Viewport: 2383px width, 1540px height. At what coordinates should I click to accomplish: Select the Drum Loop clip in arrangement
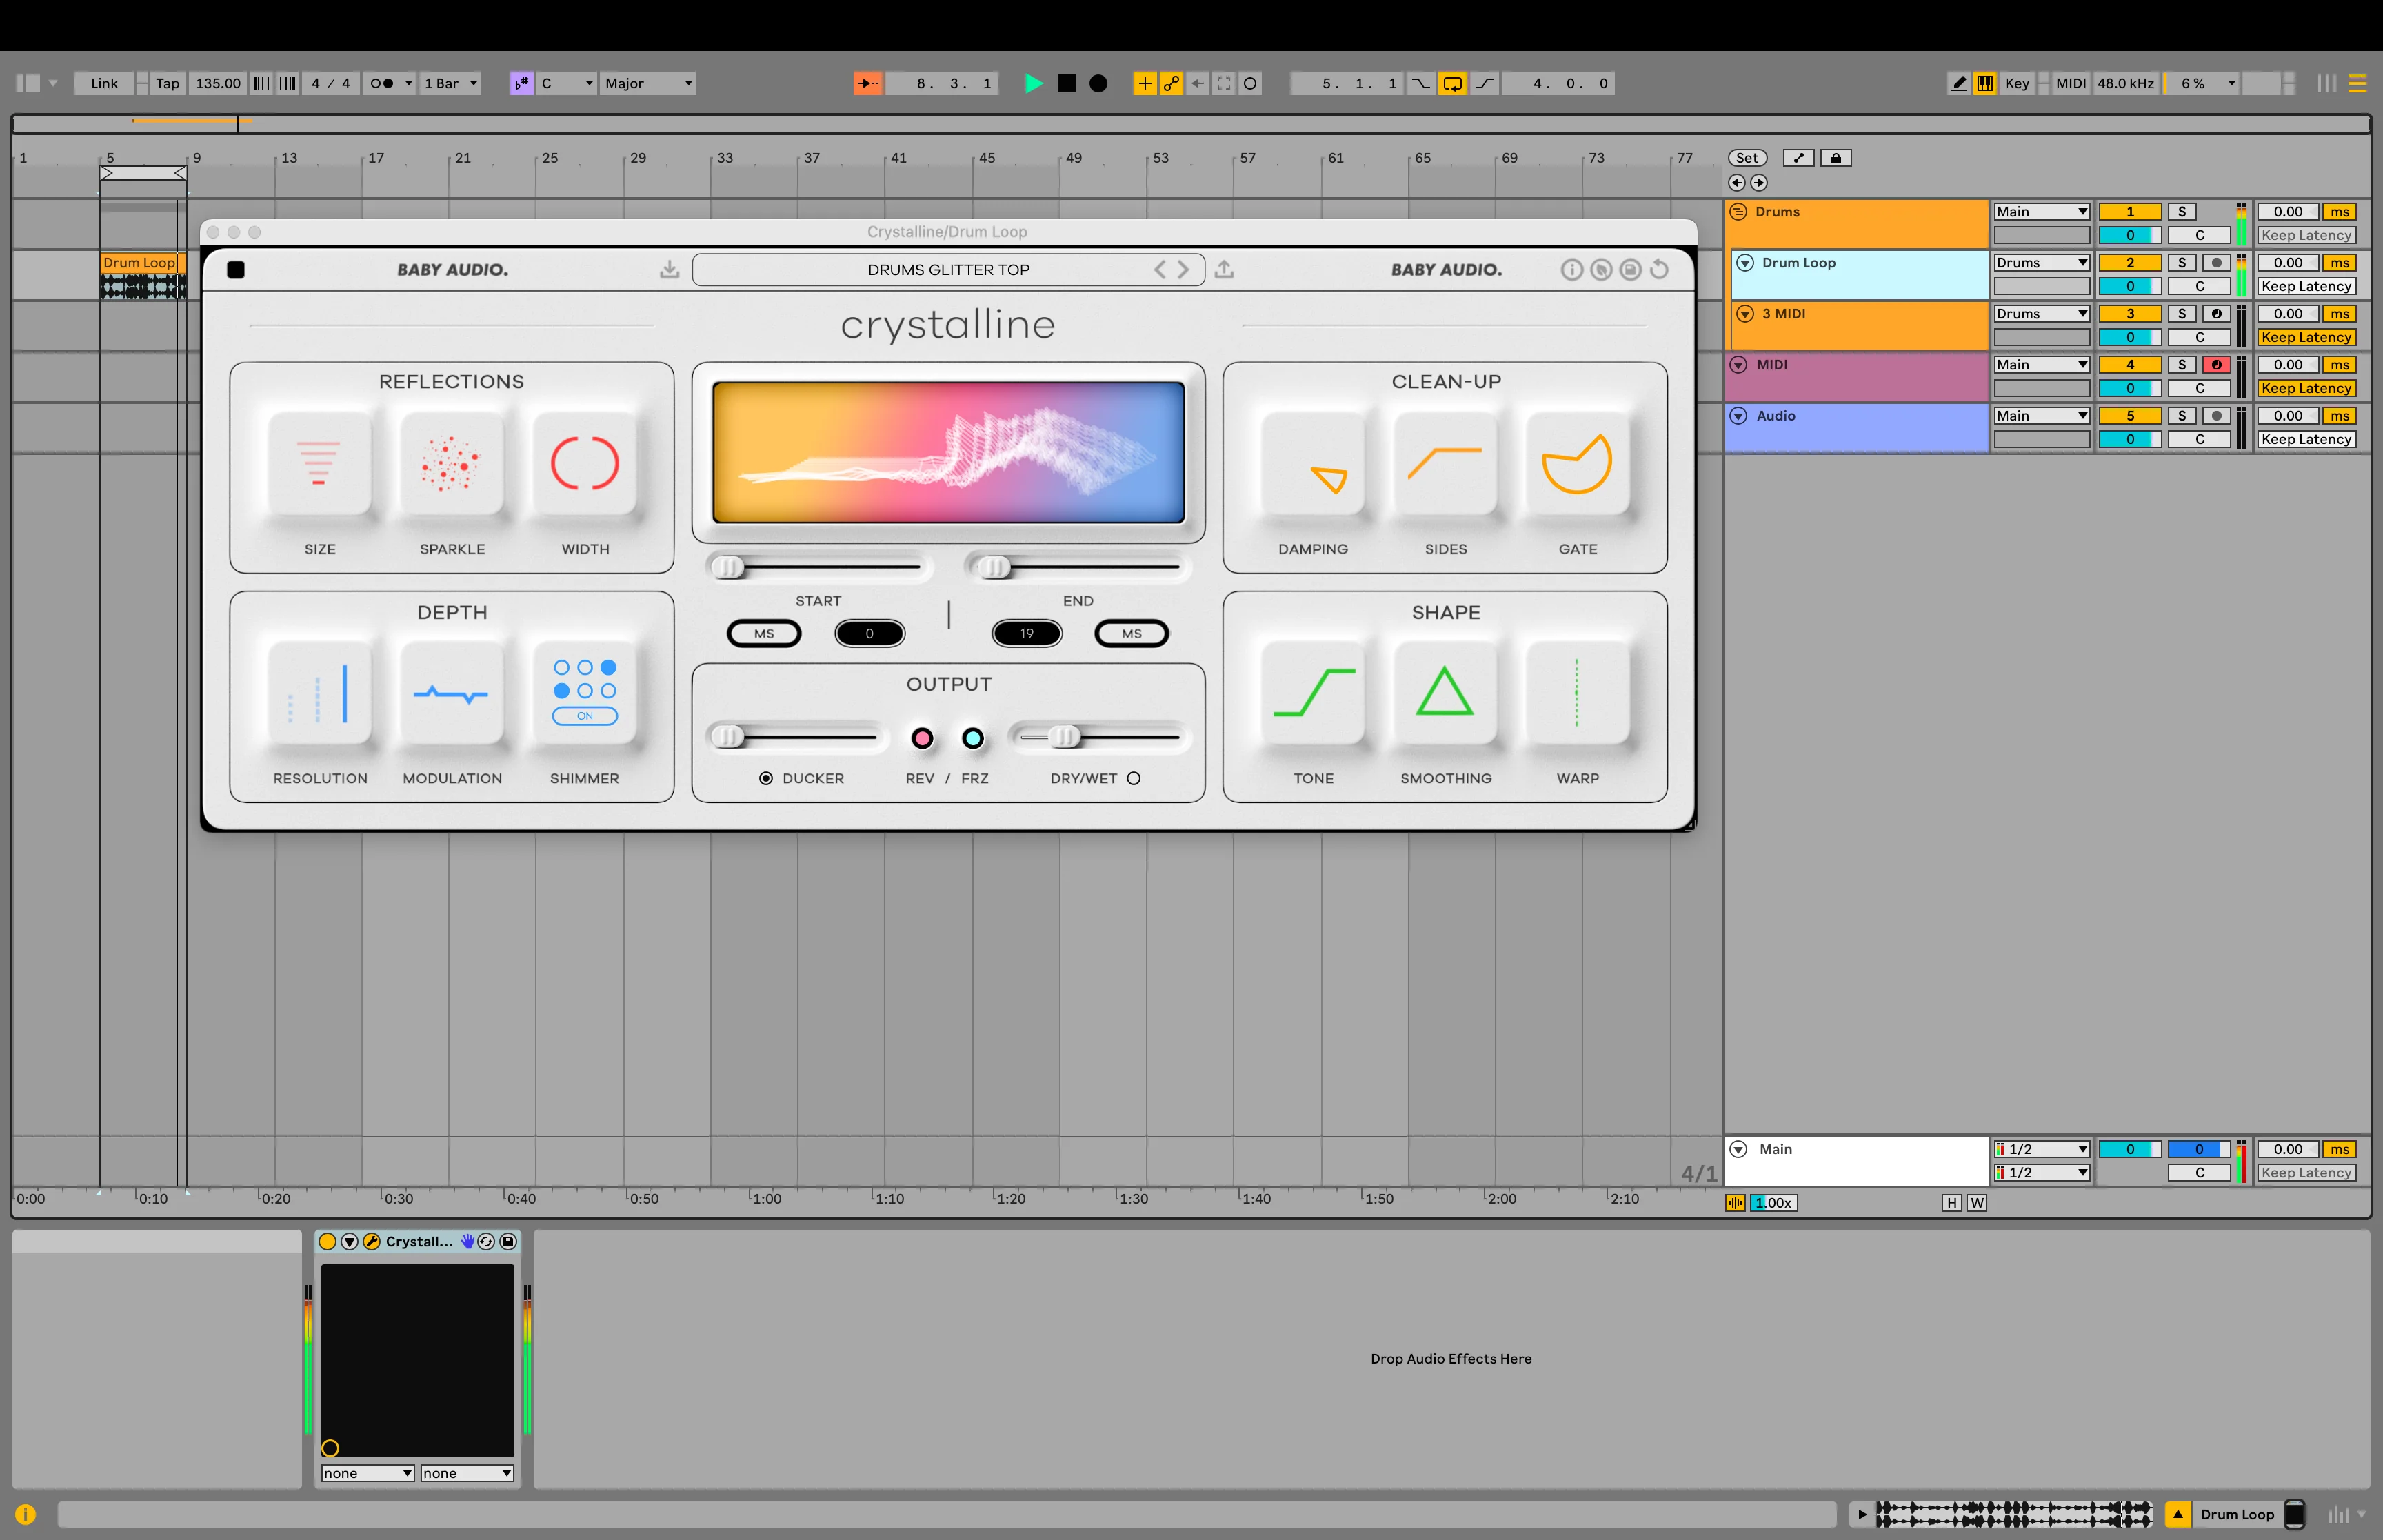pos(142,275)
